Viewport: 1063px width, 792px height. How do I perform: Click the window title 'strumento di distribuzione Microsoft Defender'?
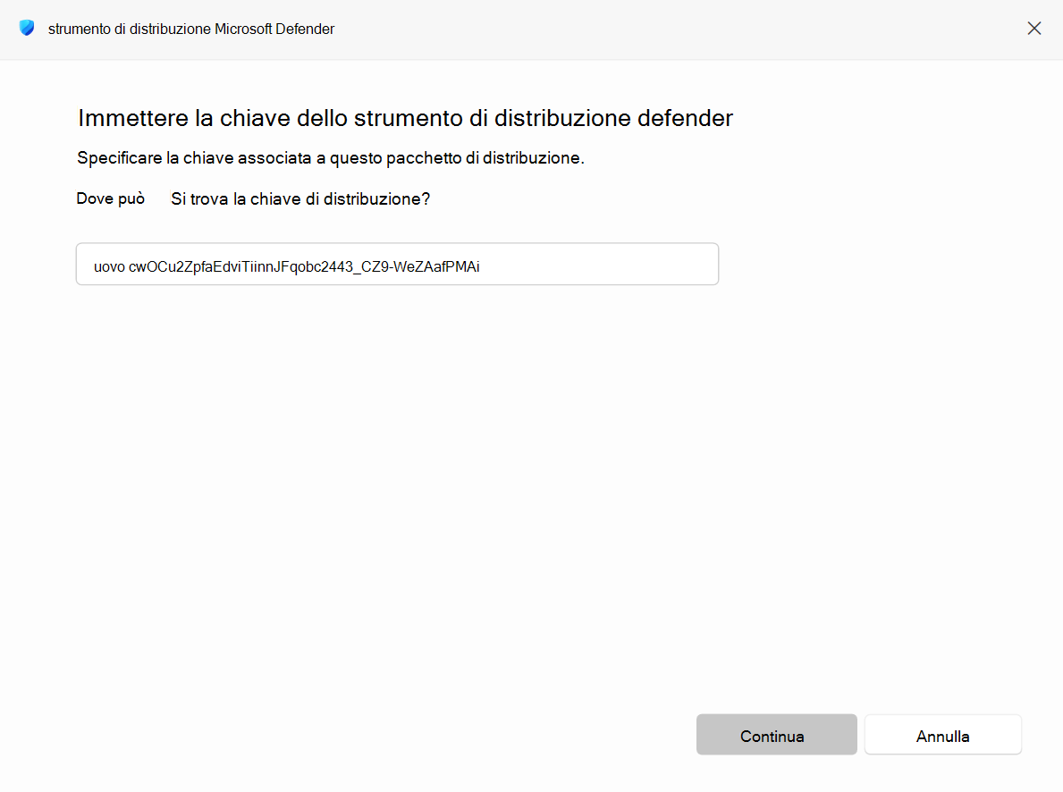pos(191,29)
